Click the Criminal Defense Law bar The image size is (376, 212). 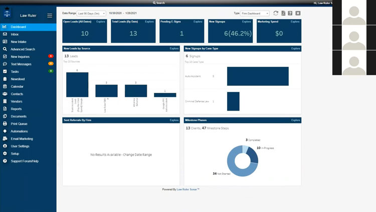click(x=233, y=101)
